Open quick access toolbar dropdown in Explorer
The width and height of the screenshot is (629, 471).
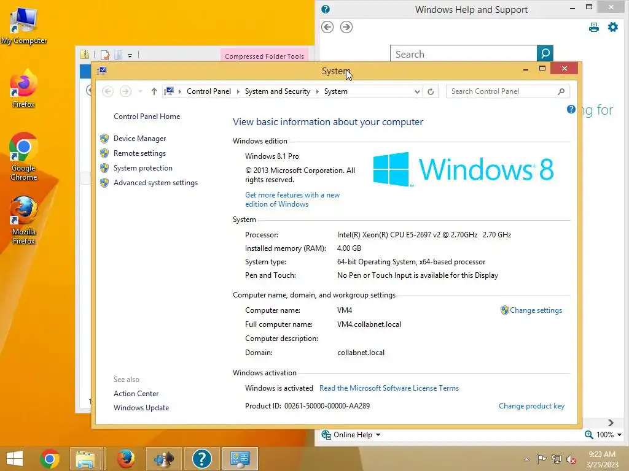[x=130, y=56]
